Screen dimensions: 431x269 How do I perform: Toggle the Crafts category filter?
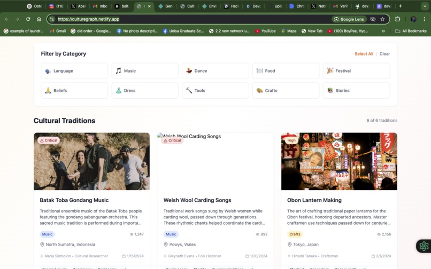click(286, 91)
